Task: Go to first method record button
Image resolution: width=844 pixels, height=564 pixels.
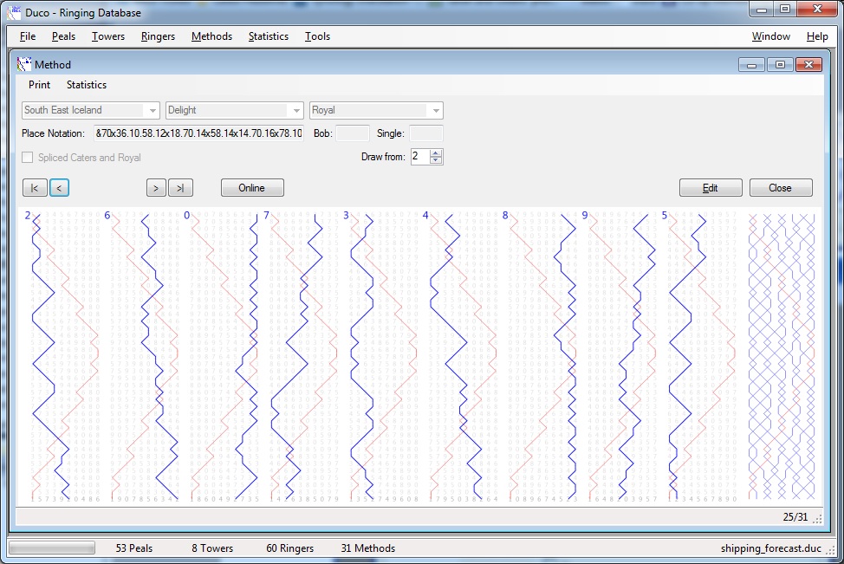Action: [x=34, y=188]
